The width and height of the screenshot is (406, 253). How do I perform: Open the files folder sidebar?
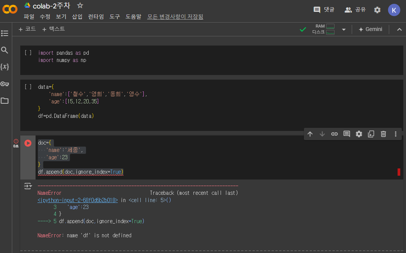coord(5,101)
